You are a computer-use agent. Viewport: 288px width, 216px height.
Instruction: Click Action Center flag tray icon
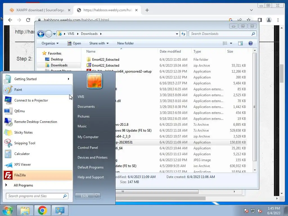click(246, 211)
